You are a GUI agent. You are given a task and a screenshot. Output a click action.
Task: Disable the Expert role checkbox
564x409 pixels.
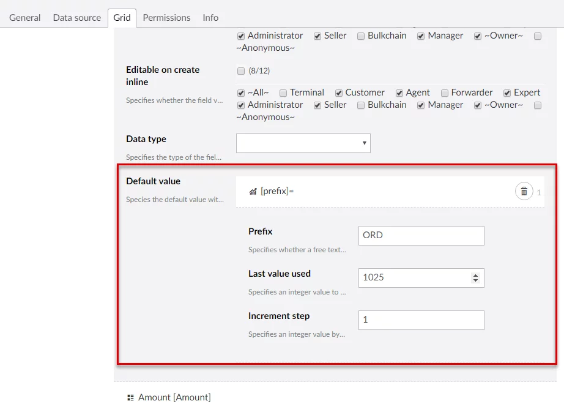point(507,93)
